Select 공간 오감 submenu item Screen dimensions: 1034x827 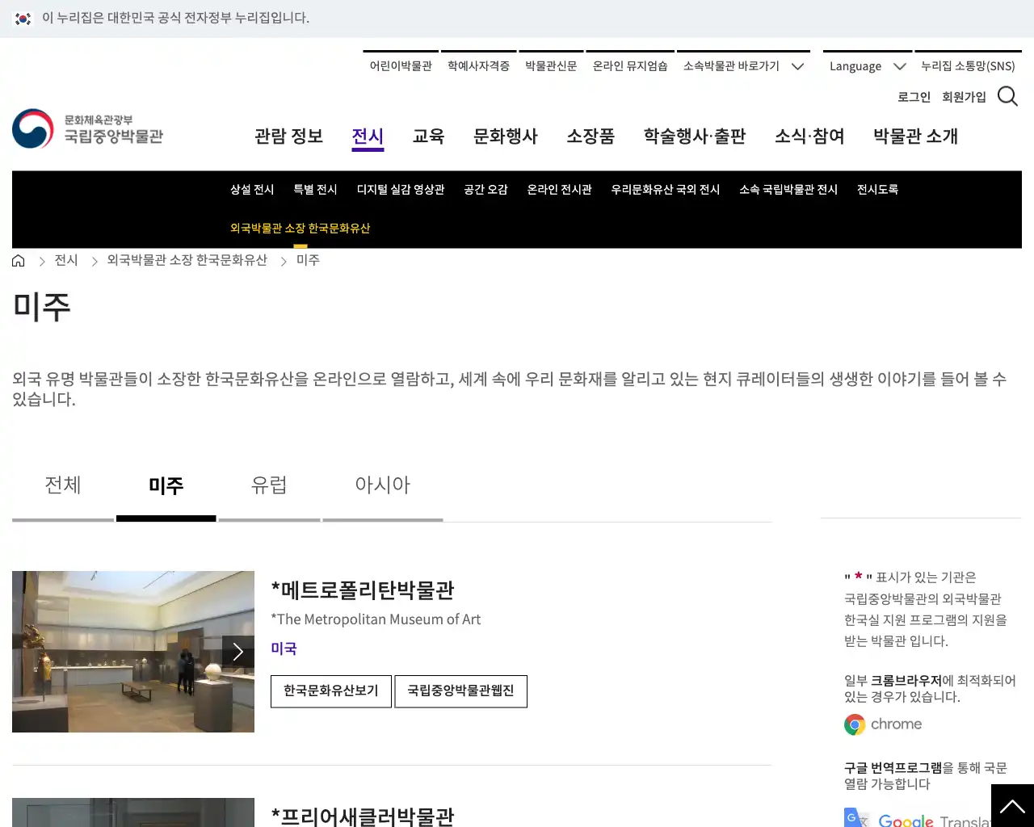[485, 190]
